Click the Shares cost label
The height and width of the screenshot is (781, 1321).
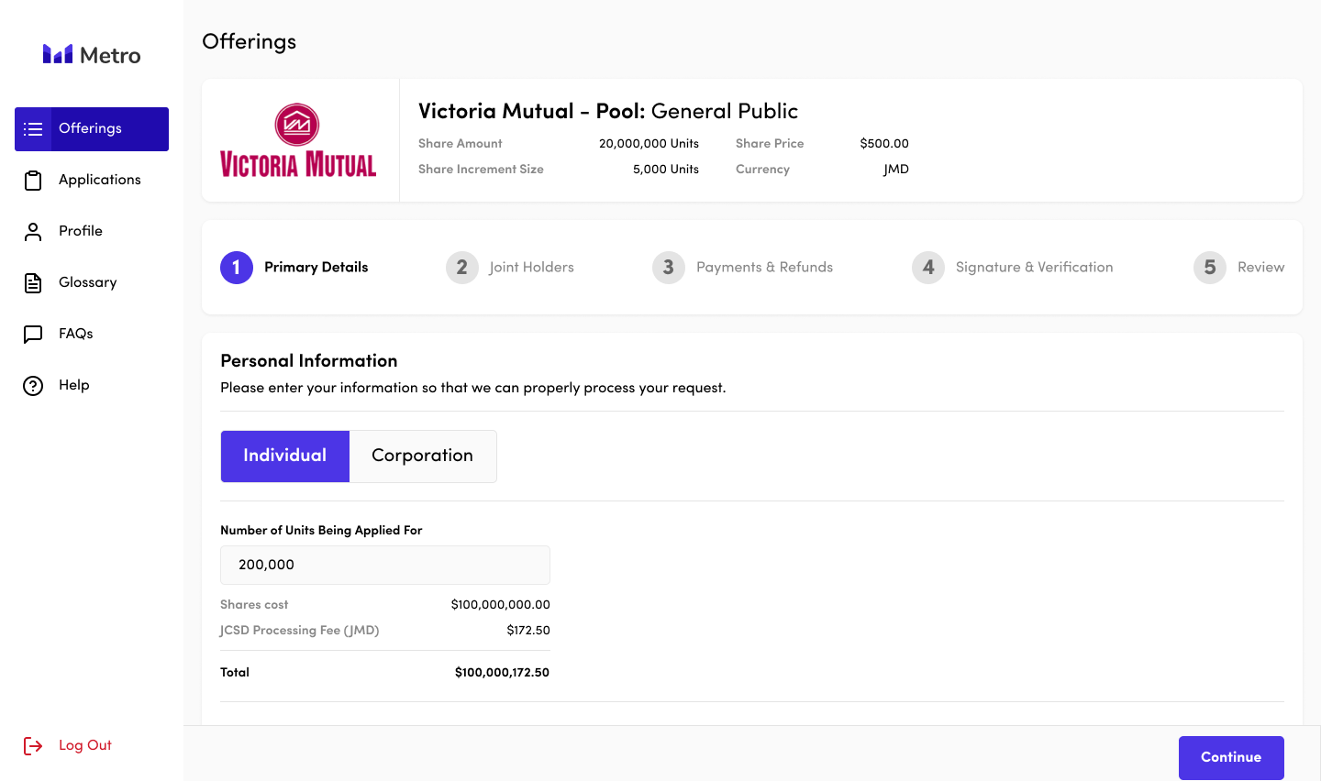[254, 605]
